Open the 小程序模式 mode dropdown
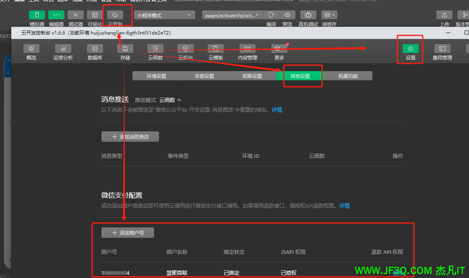469x278 pixels. click(x=164, y=15)
